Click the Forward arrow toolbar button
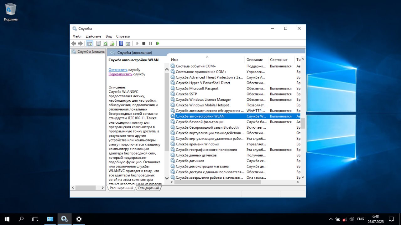Image resolution: width=401 pixels, height=225 pixels. (81, 43)
